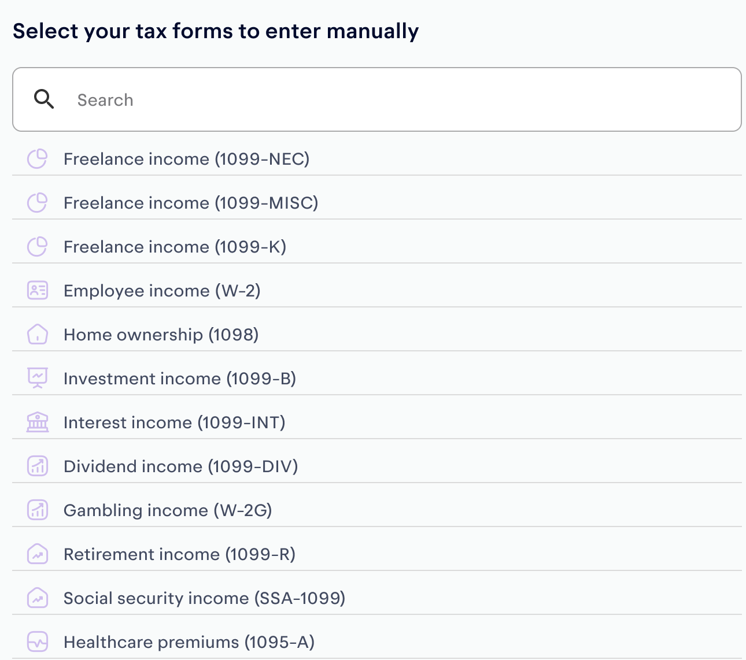Select Dividend income (1099-DIV) row
The width and height of the screenshot is (746, 660).
[x=377, y=466]
